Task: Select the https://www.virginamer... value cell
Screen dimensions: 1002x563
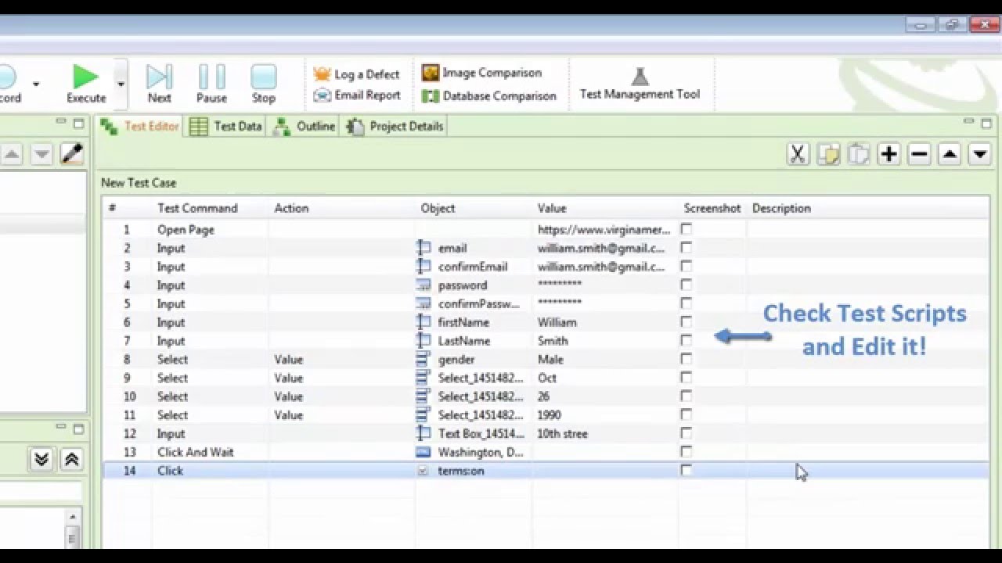Action: tap(604, 230)
